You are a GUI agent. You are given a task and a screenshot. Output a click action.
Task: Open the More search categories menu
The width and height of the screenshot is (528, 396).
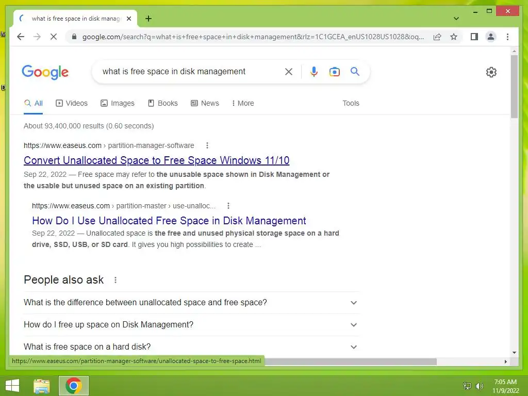pyautogui.click(x=243, y=103)
